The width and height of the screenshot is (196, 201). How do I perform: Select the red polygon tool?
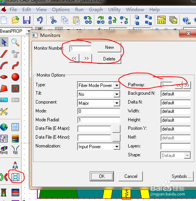tap(4, 89)
